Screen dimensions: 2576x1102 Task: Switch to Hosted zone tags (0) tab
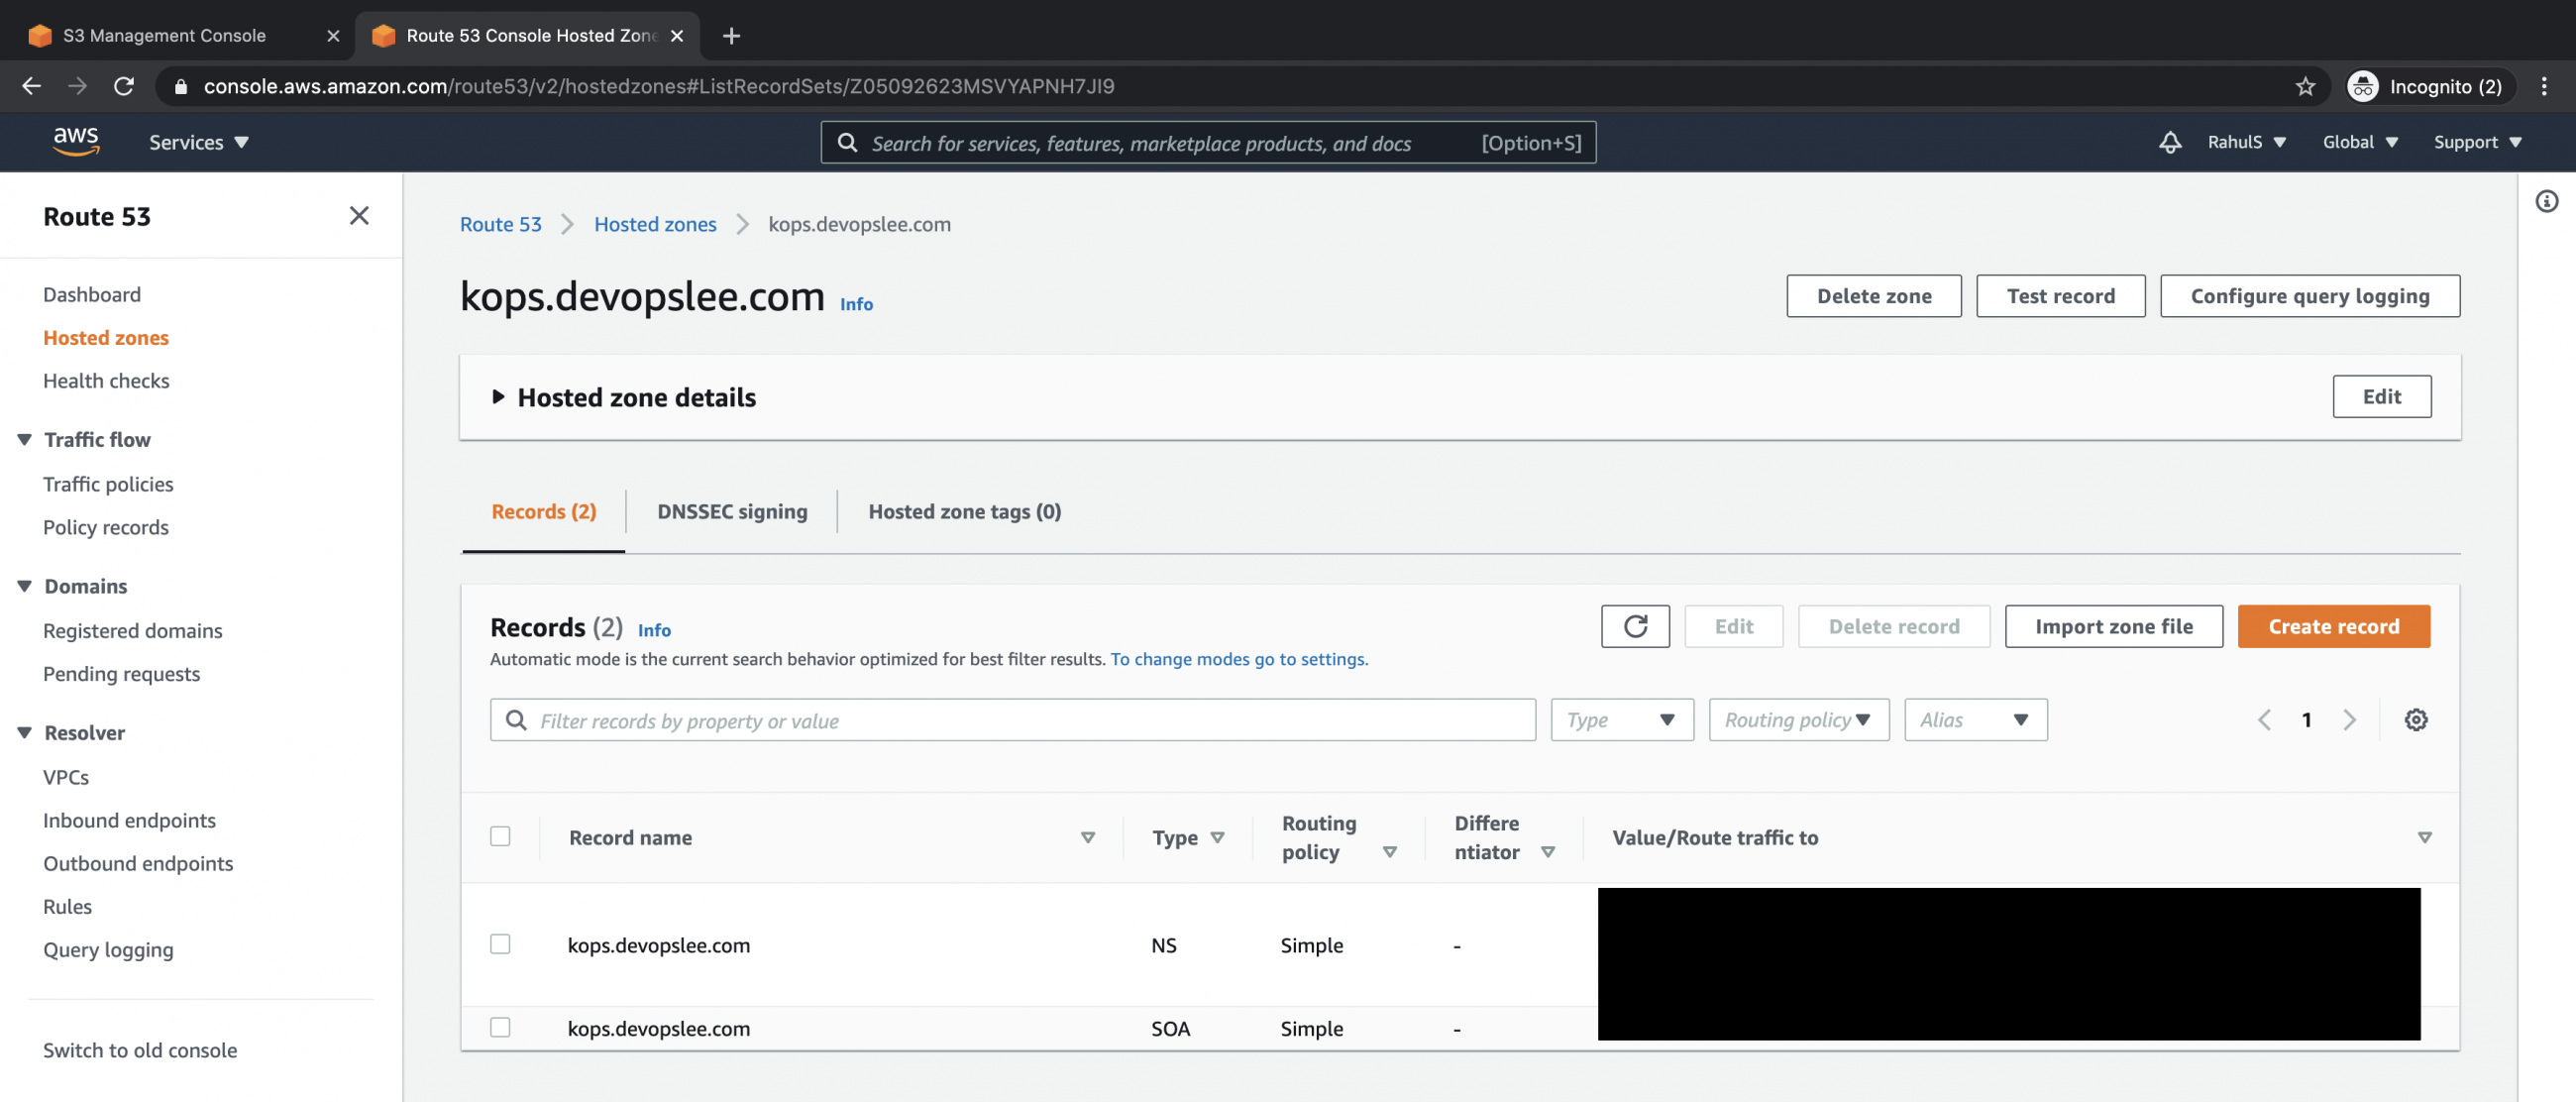click(x=964, y=511)
